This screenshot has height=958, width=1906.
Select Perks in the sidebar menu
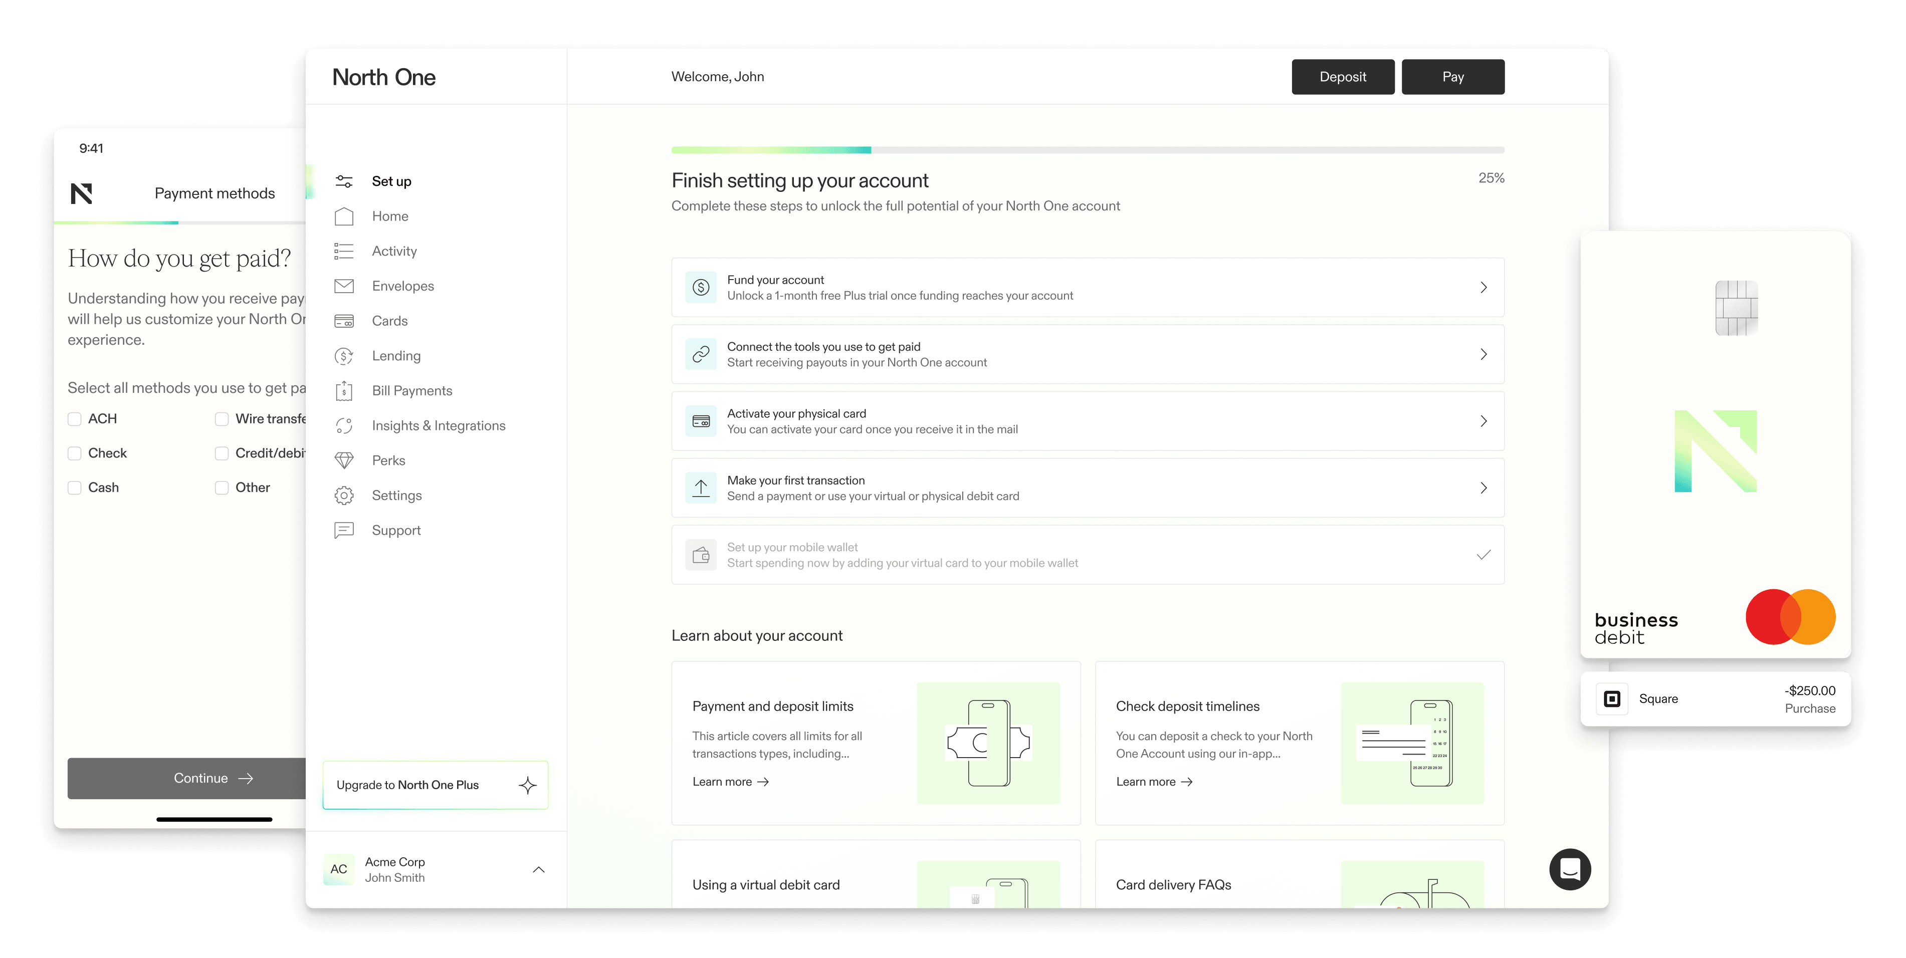pyautogui.click(x=388, y=460)
